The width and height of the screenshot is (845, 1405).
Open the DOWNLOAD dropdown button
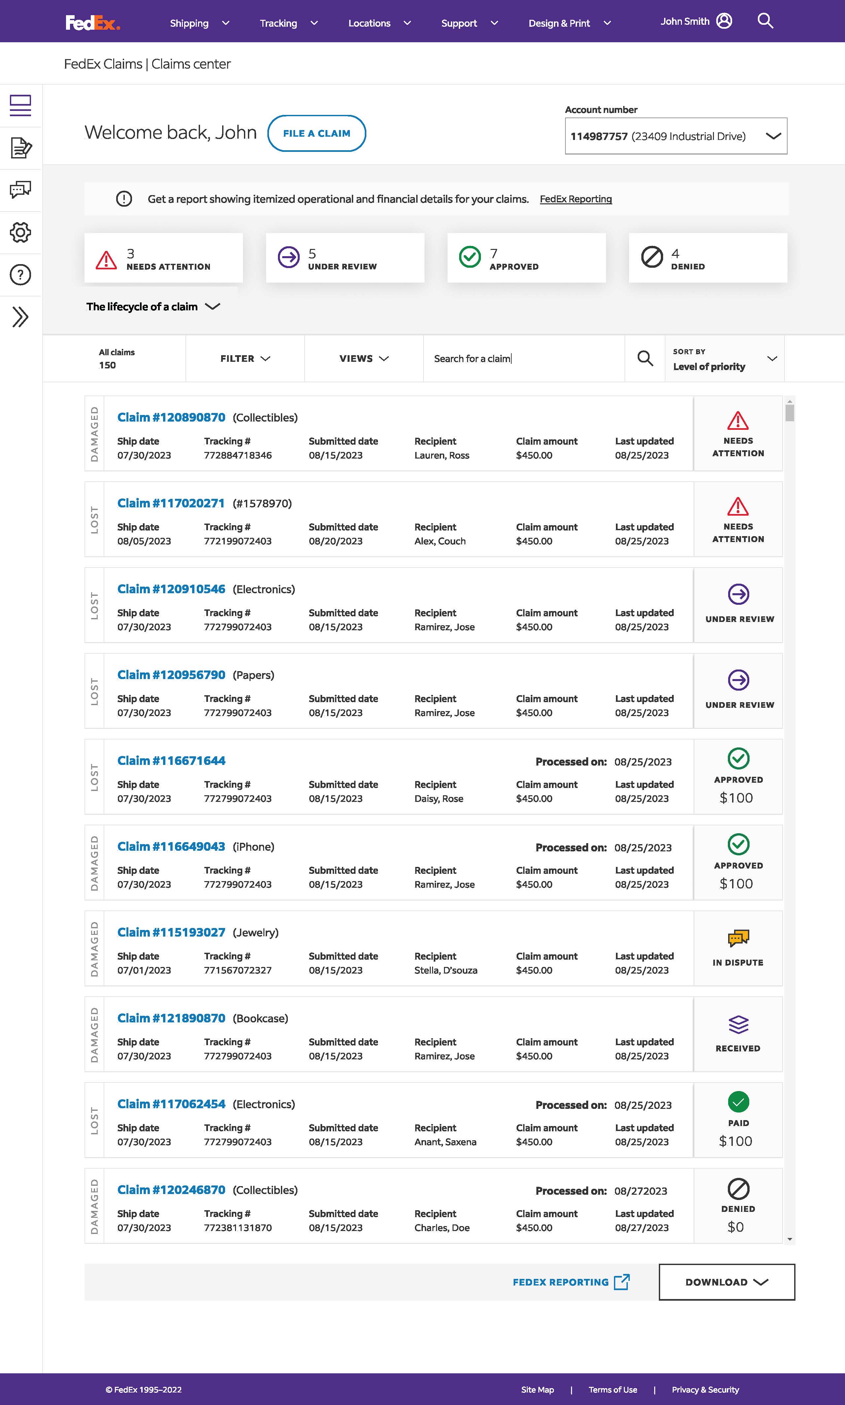click(x=727, y=1282)
